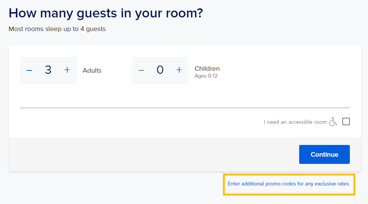Click the "Most rooms sleep up to 4 guests" text
The image size is (368, 204).
click(57, 29)
